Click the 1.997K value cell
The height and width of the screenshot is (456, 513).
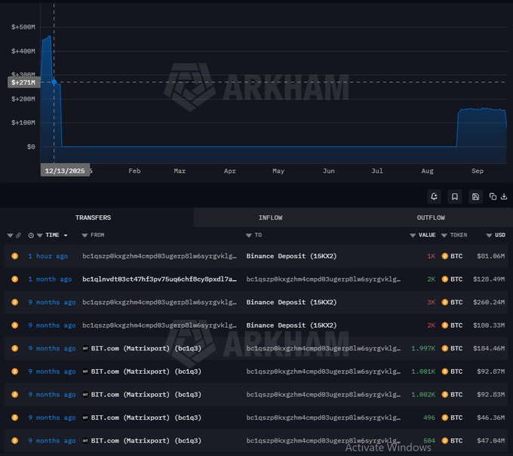coord(423,348)
